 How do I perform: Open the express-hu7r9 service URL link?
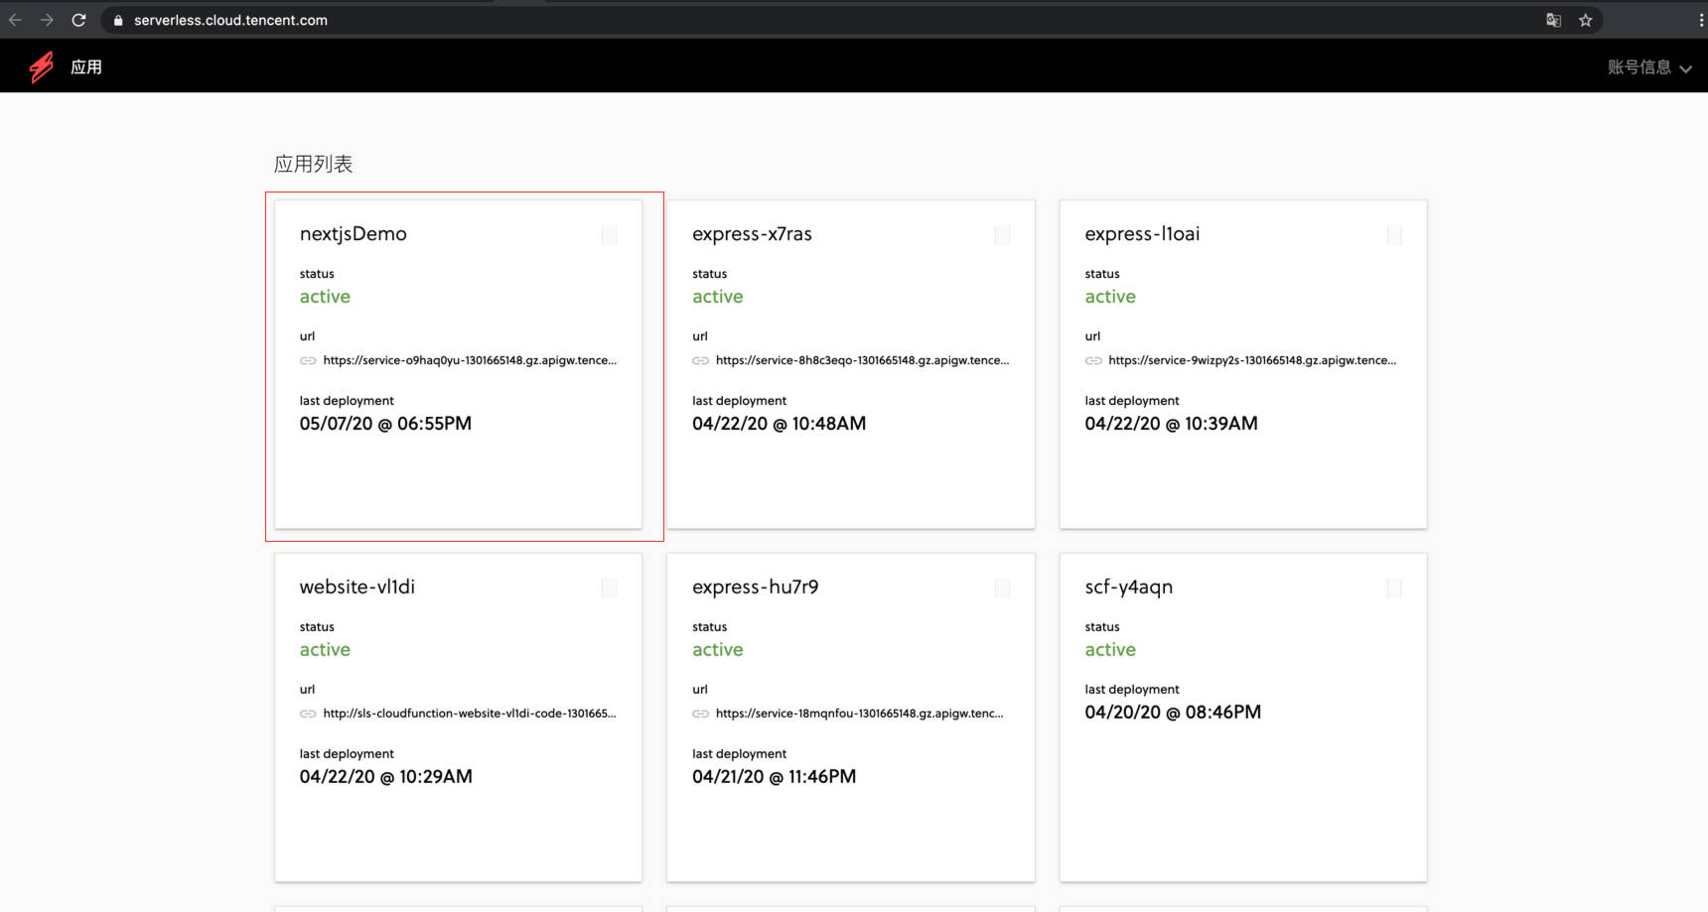[x=858, y=714]
